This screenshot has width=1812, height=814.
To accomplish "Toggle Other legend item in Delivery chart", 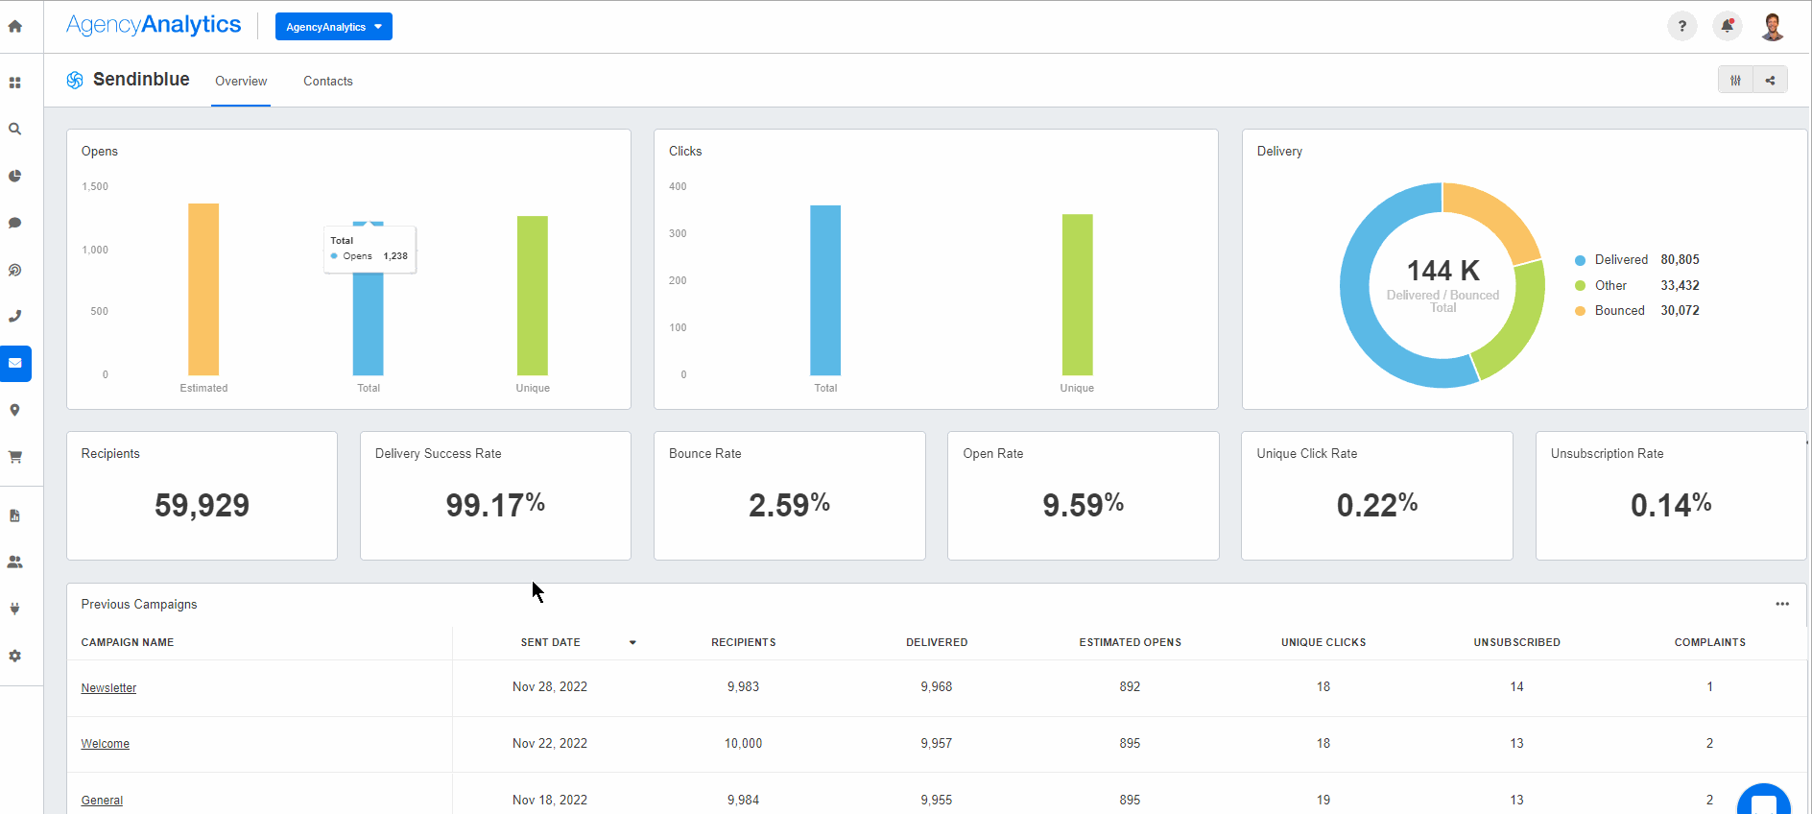I will coord(1609,286).
